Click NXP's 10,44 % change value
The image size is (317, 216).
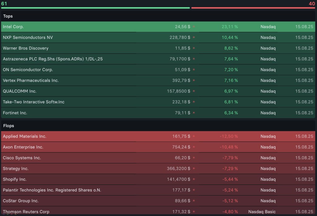[x=230, y=37]
